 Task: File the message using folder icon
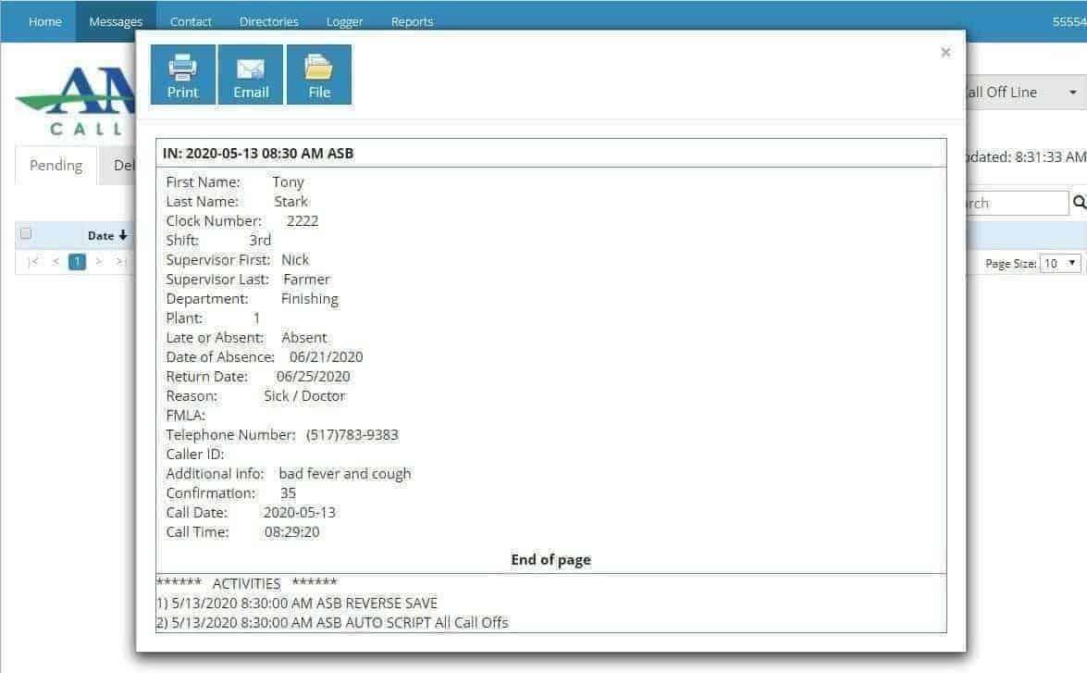point(319,74)
